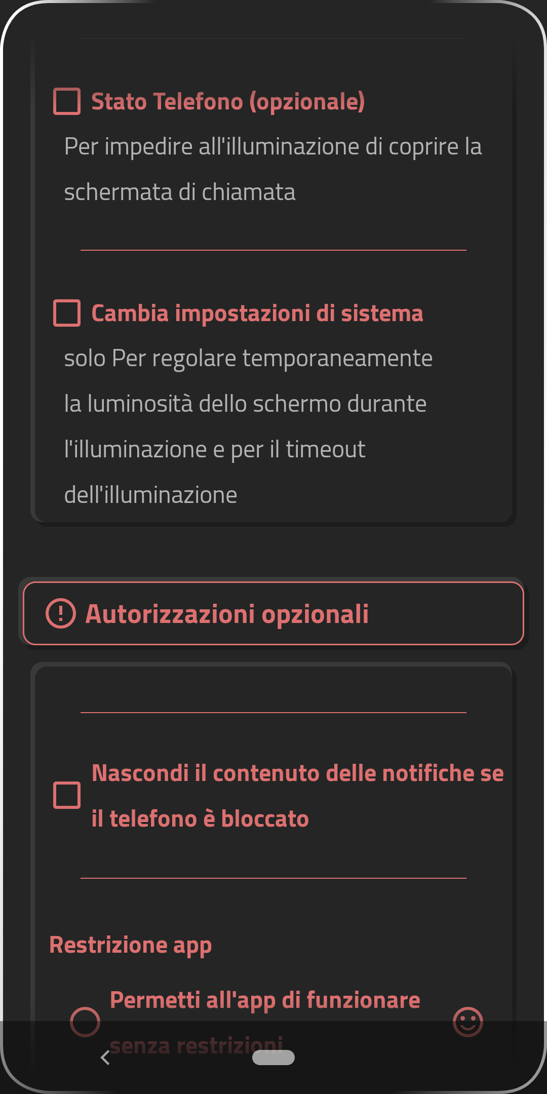Collapse the Autorizzazioni opzionali section header
547x1094 pixels.
tap(273, 613)
